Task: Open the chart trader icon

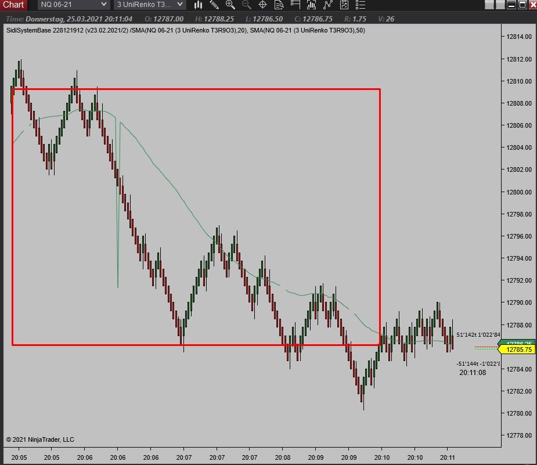Action: click(295, 5)
